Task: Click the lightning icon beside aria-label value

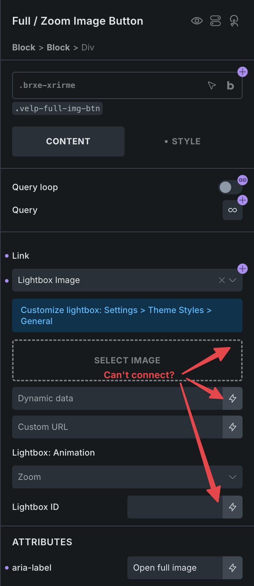Action: pyautogui.click(x=233, y=568)
